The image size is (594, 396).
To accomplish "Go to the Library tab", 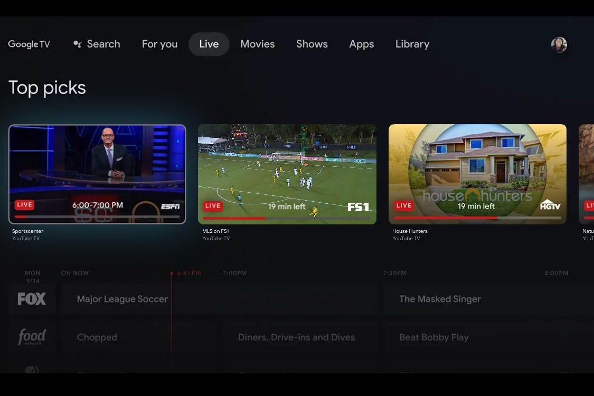I will [x=412, y=44].
